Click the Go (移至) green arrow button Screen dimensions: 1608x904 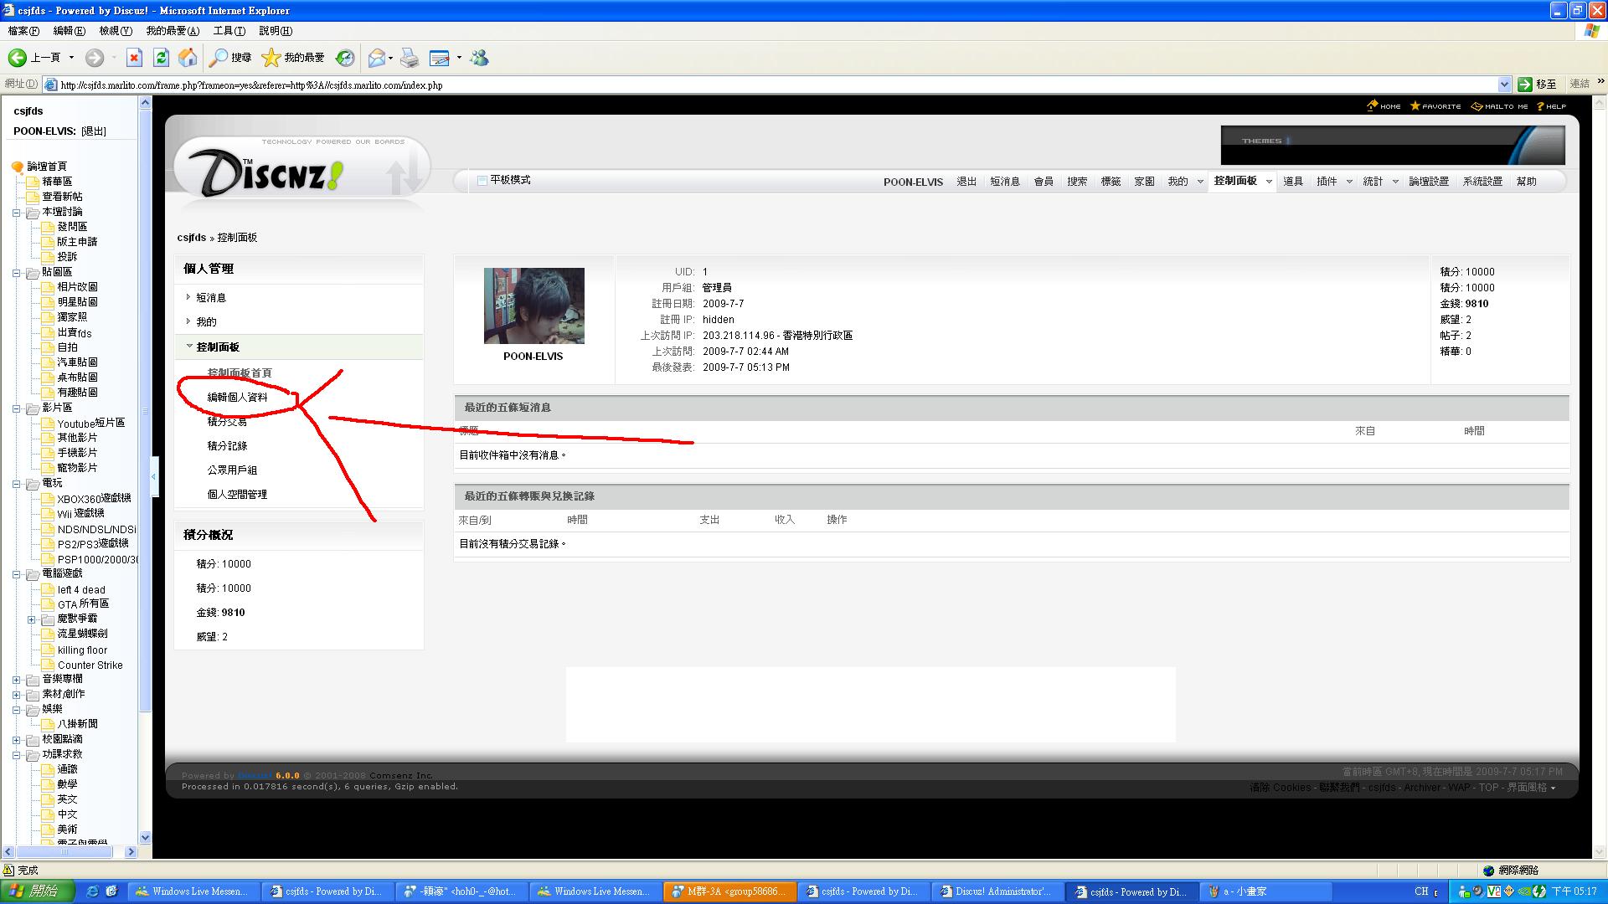[1537, 84]
